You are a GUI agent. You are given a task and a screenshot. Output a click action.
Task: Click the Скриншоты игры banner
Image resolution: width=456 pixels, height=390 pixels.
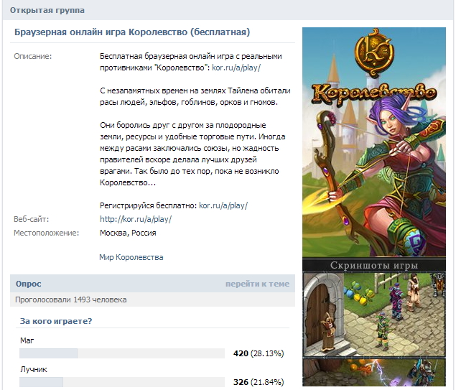pos(374,265)
